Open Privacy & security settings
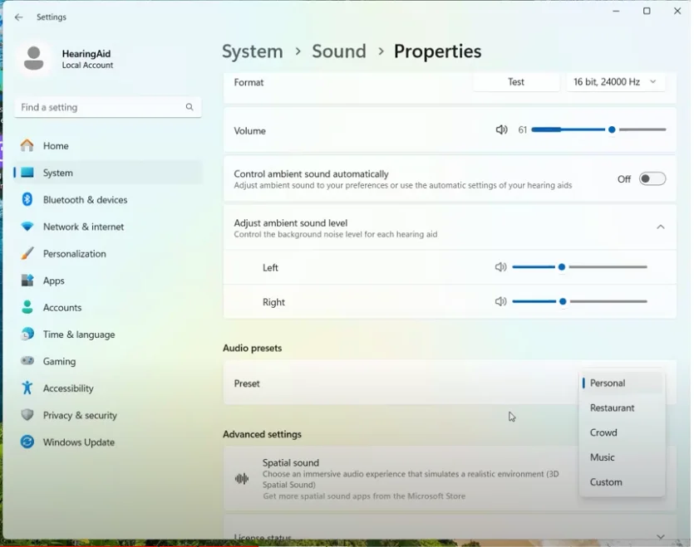The height and width of the screenshot is (547, 694). point(108,415)
